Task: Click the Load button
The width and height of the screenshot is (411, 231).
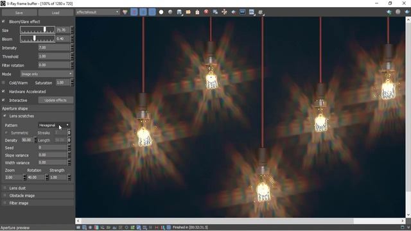Action: (x=55, y=13)
